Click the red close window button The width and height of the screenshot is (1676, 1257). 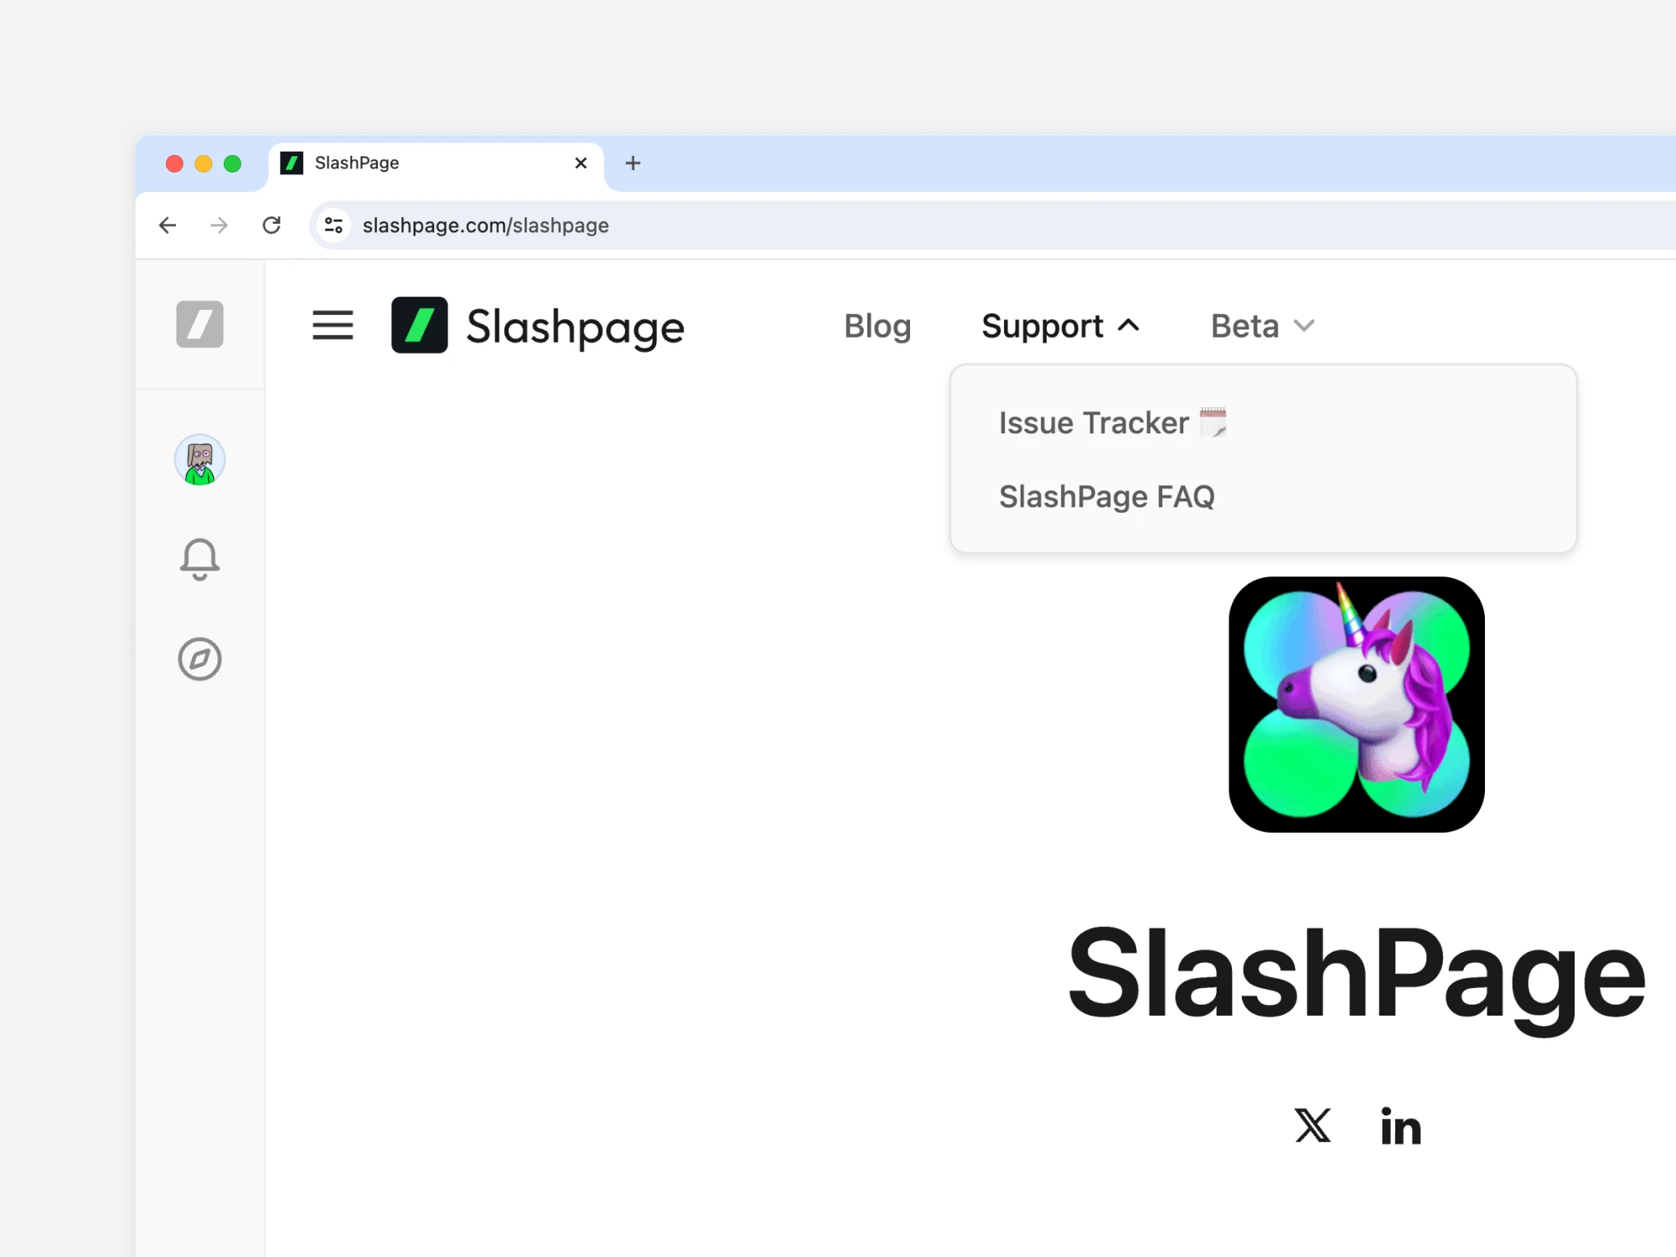(174, 163)
